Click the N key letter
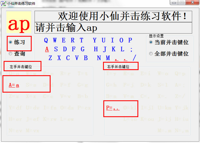The image size is (200, 143). point(99,58)
